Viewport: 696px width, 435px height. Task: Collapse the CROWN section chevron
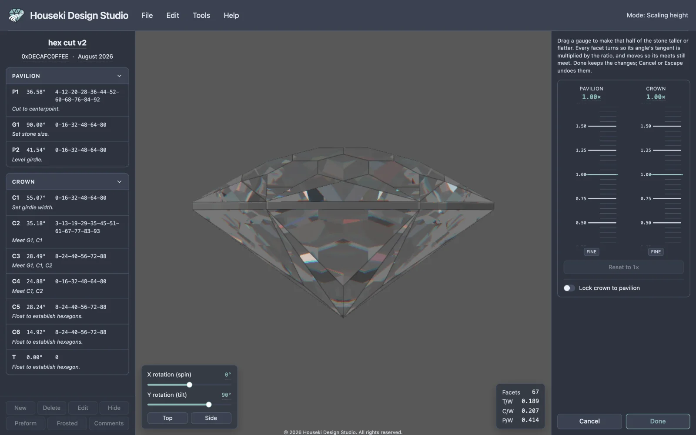point(119,182)
